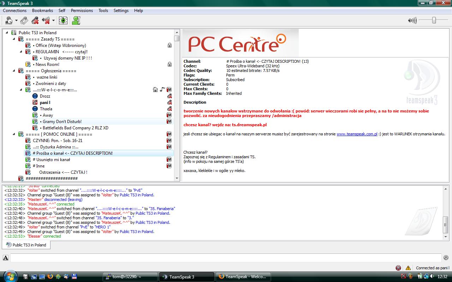Click the red lifebuoy icon in status bar
Image resolution: width=452 pixels, height=282 pixels.
click(398, 268)
